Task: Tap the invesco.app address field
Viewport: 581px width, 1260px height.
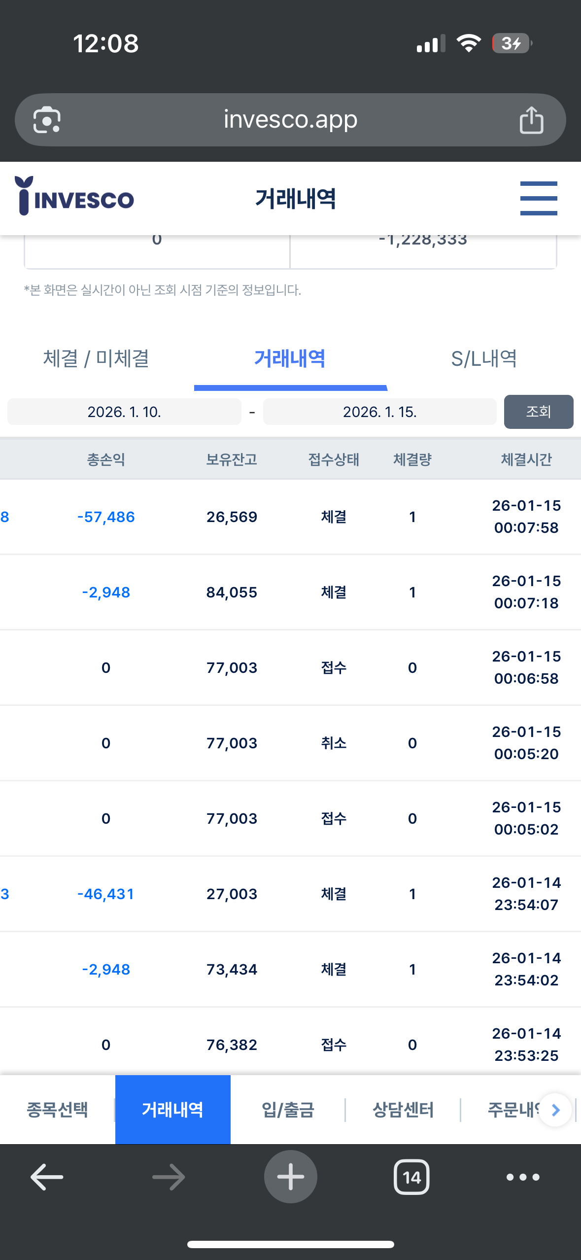Action: click(290, 120)
